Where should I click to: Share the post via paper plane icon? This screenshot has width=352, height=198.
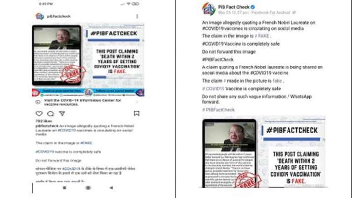pyautogui.click(x=62, y=114)
